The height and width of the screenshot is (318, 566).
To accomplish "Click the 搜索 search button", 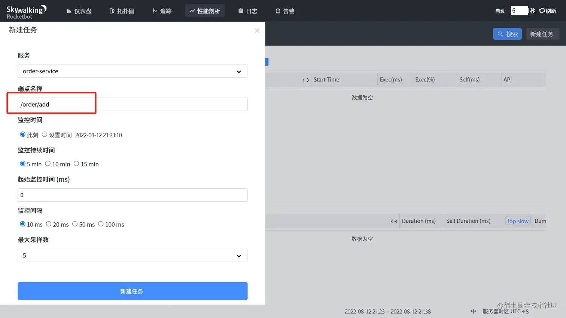I will click(507, 34).
